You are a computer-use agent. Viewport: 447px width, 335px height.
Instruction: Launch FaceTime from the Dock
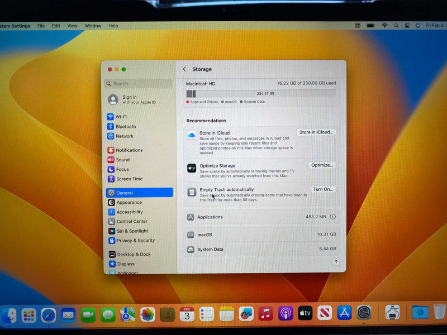pyautogui.click(x=88, y=315)
